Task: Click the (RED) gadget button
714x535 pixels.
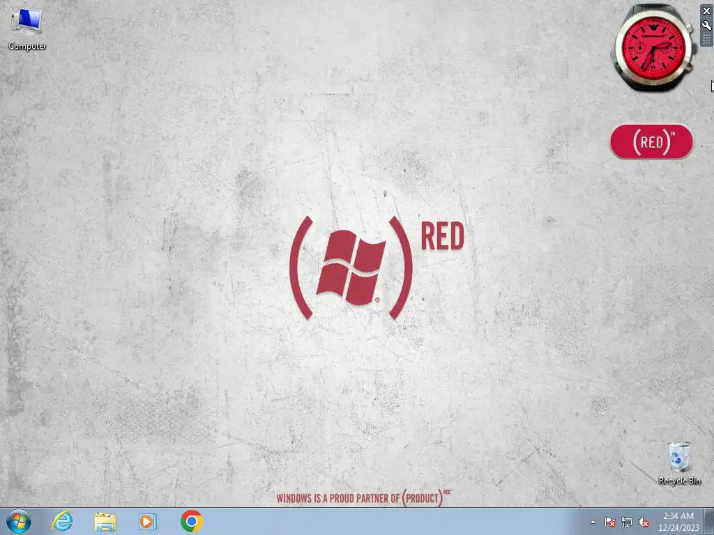Action: [x=651, y=142]
